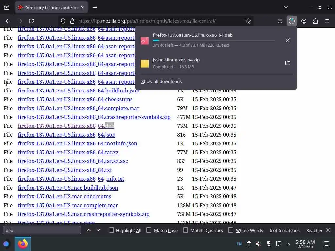The height and width of the screenshot is (251, 335).
Task: Close the Directory Listing tab
Action: tap(82, 8)
